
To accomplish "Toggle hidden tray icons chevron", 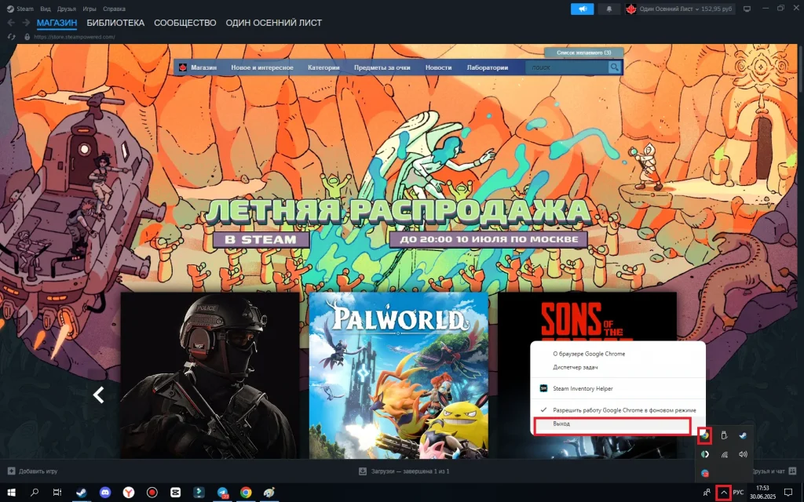I will click(723, 493).
